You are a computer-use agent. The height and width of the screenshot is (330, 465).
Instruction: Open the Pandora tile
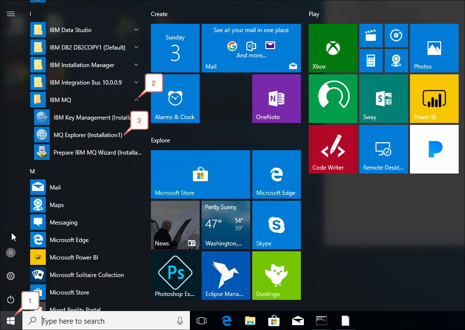coord(434,149)
